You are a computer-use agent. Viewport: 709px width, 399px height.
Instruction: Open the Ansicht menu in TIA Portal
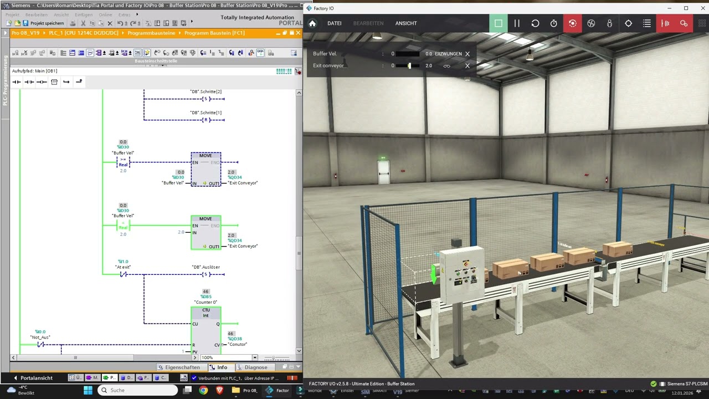61,14
